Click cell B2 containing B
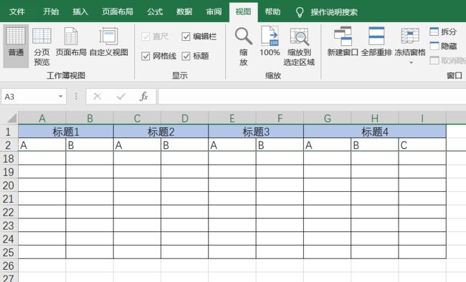 [90, 145]
